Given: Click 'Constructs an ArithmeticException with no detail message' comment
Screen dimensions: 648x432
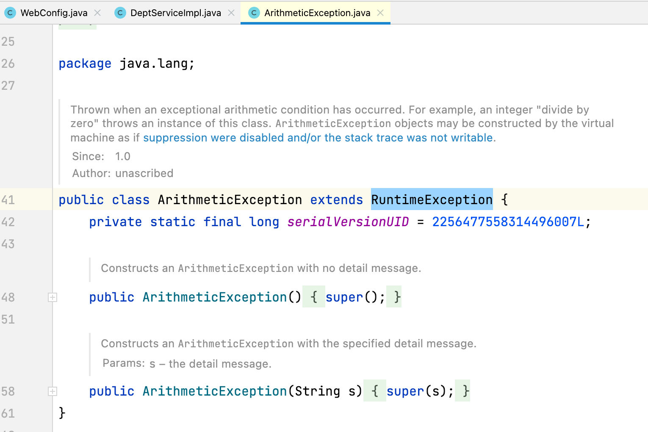Looking at the screenshot, I should pos(261,268).
